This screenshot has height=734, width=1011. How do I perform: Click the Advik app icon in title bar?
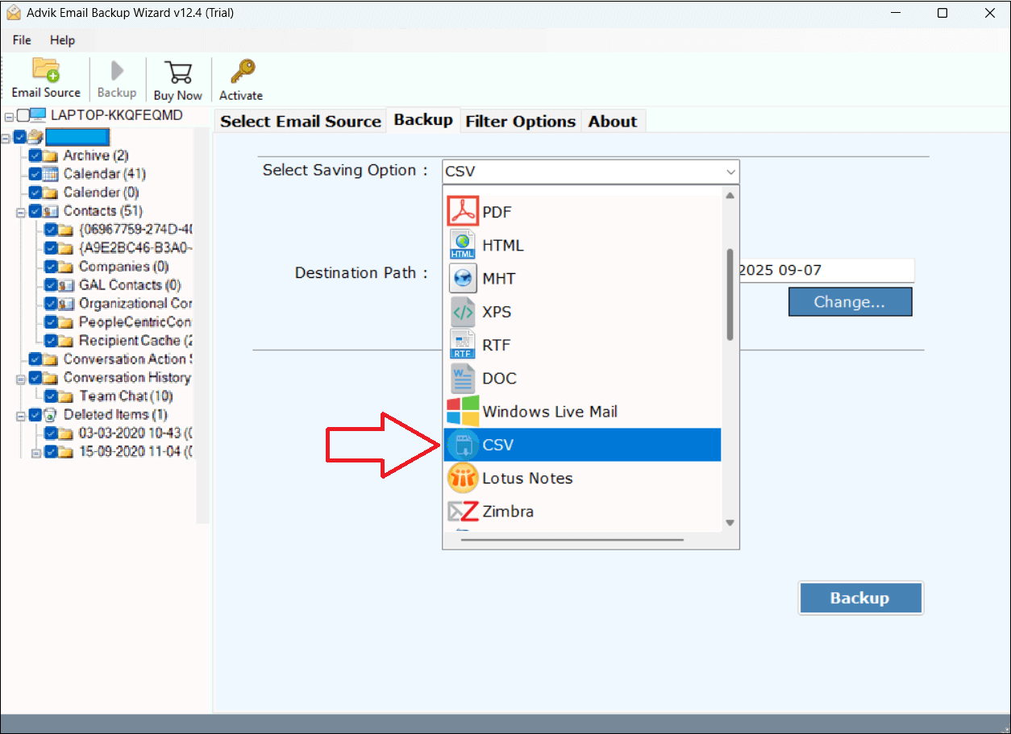click(14, 13)
